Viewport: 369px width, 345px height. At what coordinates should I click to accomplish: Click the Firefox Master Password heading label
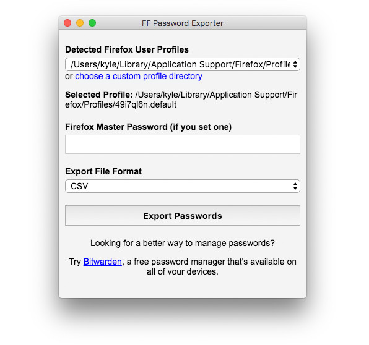(x=148, y=127)
